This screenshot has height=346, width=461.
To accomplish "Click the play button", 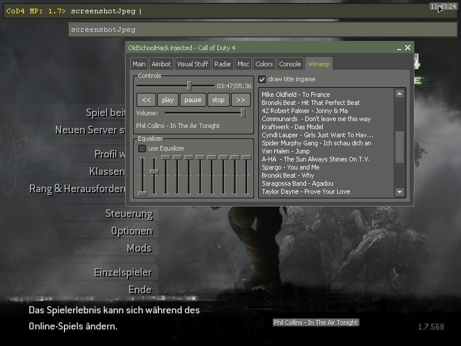I will (168, 100).
